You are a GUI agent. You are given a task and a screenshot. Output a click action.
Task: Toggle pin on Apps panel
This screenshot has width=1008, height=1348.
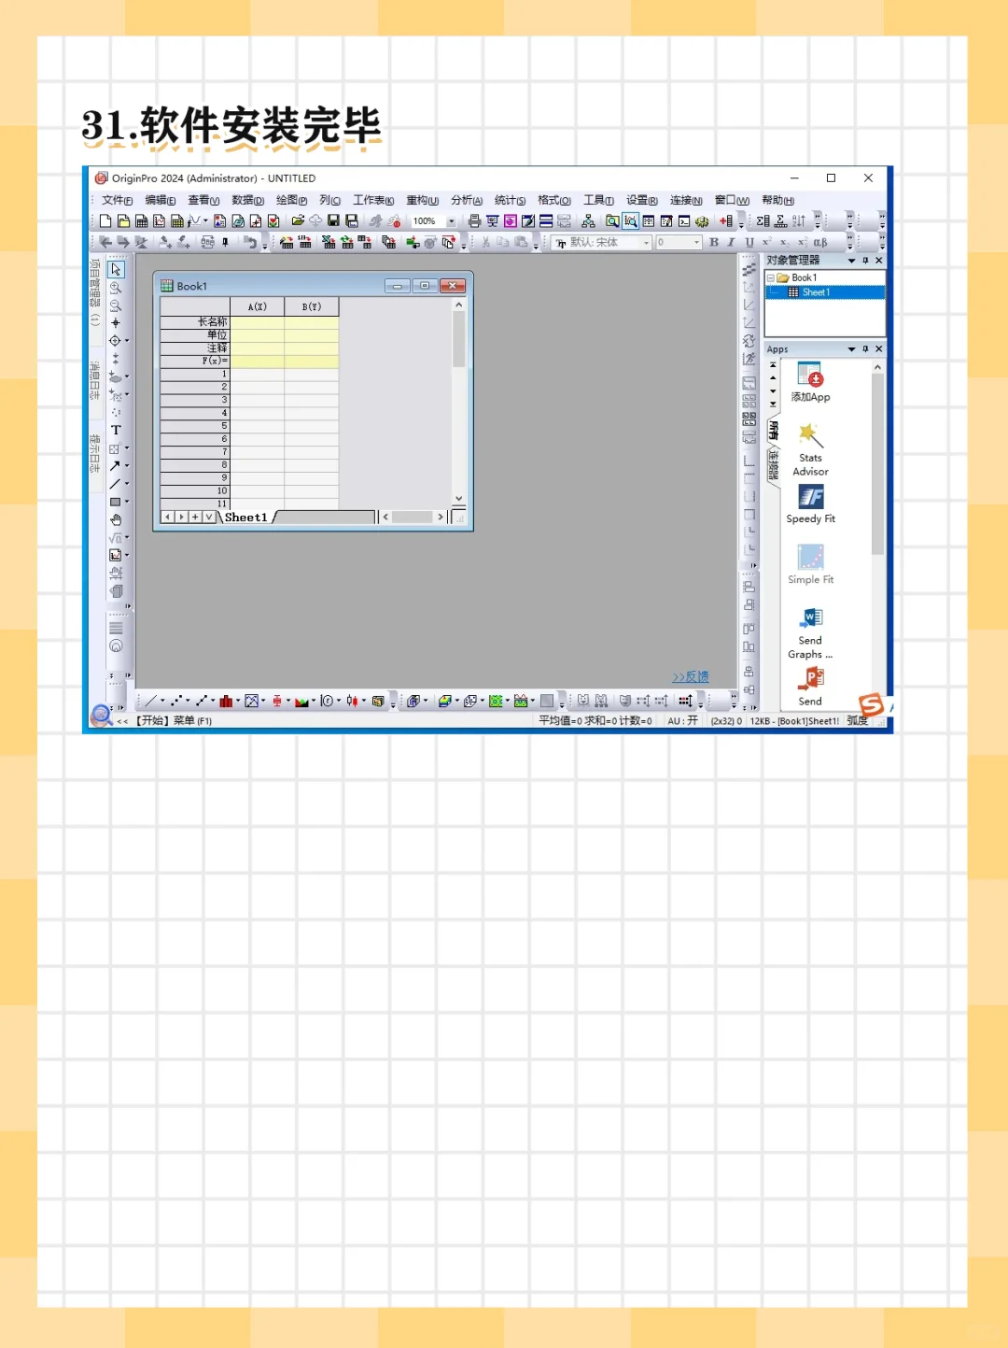(x=865, y=348)
